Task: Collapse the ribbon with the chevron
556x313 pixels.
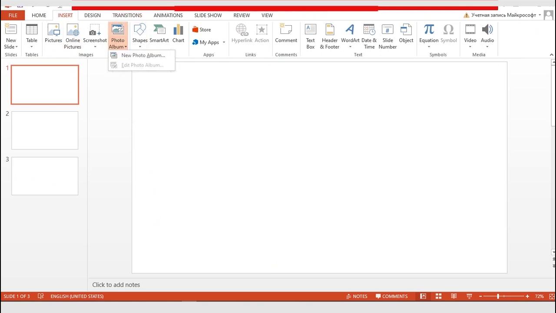Action: 552,55
